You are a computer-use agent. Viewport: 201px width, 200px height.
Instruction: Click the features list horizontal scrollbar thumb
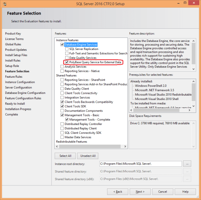pyautogui.click(x=90, y=146)
